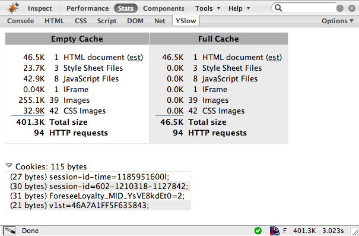The height and width of the screenshot is (236, 359).
Task: Click the session-id-time cookie row
Action: click(x=98, y=177)
